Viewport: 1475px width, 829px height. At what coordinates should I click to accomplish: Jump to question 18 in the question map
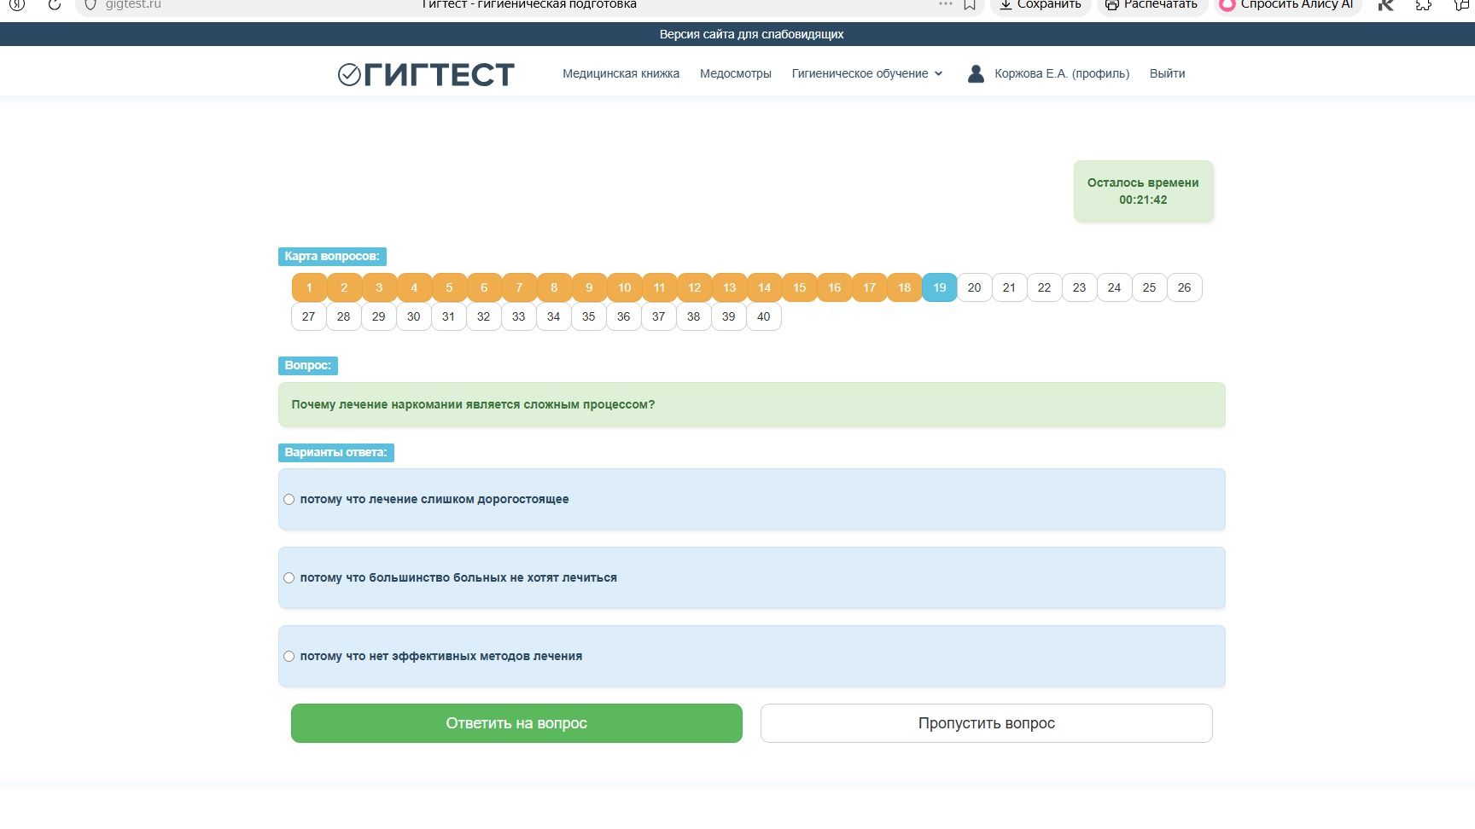pyautogui.click(x=904, y=287)
